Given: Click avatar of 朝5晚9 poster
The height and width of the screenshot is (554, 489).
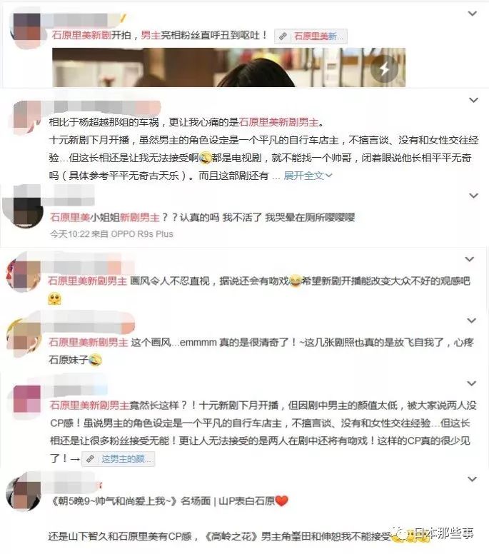Looking at the screenshot, I should click(x=24, y=493).
